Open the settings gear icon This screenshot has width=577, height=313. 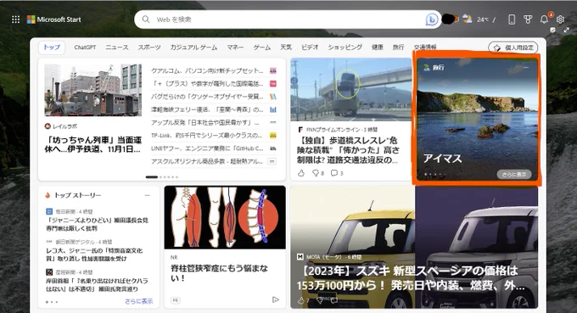point(560,20)
